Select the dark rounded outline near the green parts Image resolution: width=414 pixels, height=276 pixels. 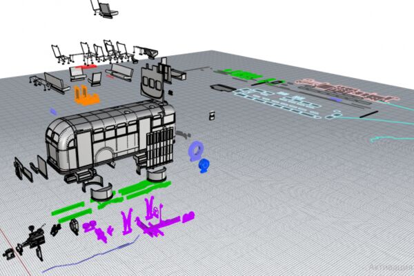tap(223, 88)
